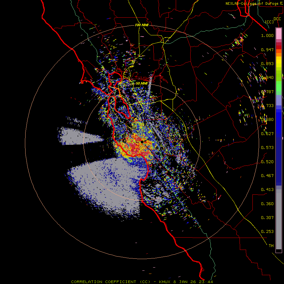Click the 1.000 scale value
The image size is (284, 284).
click(267, 35)
